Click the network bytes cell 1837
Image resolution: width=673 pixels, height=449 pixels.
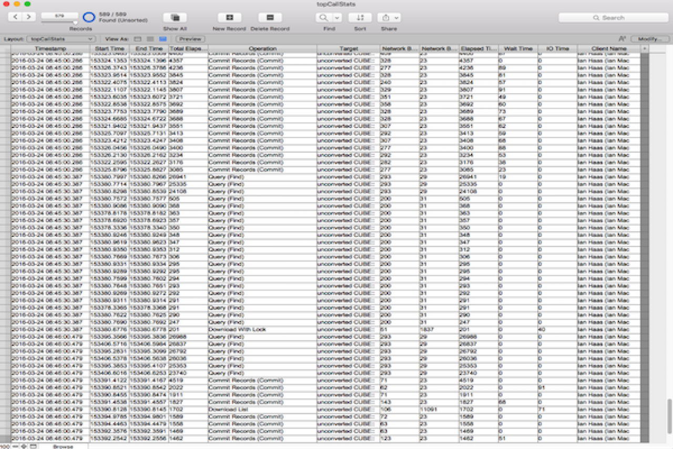pyautogui.click(x=440, y=330)
